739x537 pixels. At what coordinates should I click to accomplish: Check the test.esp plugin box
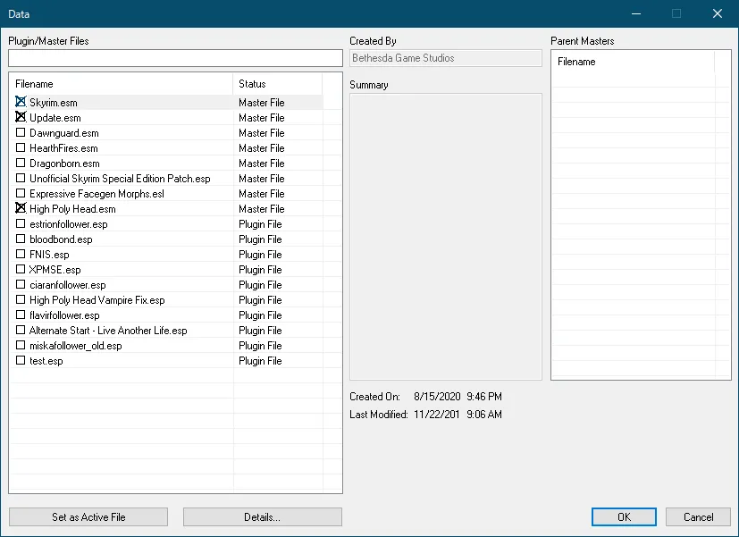click(x=21, y=361)
